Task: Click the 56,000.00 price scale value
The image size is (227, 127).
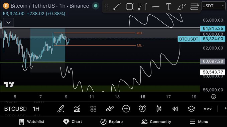Action: [213, 90]
